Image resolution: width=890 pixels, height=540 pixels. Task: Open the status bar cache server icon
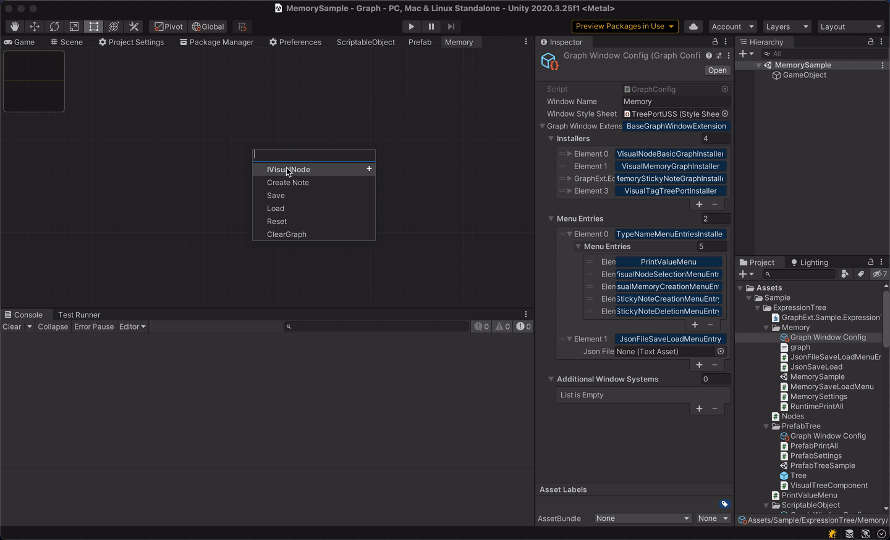850,534
